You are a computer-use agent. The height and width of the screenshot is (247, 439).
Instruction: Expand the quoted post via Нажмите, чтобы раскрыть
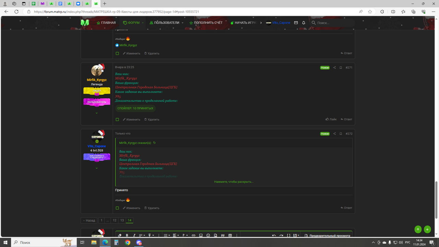click(x=233, y=181)
